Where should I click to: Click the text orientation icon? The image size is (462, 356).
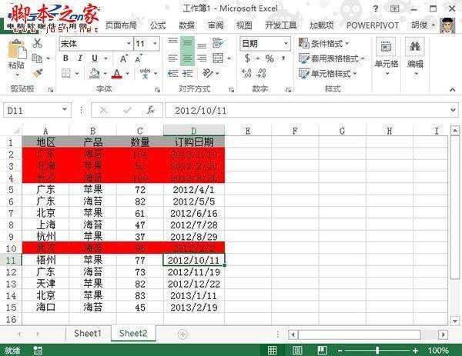pyautogui.click(x=208, y=73)
